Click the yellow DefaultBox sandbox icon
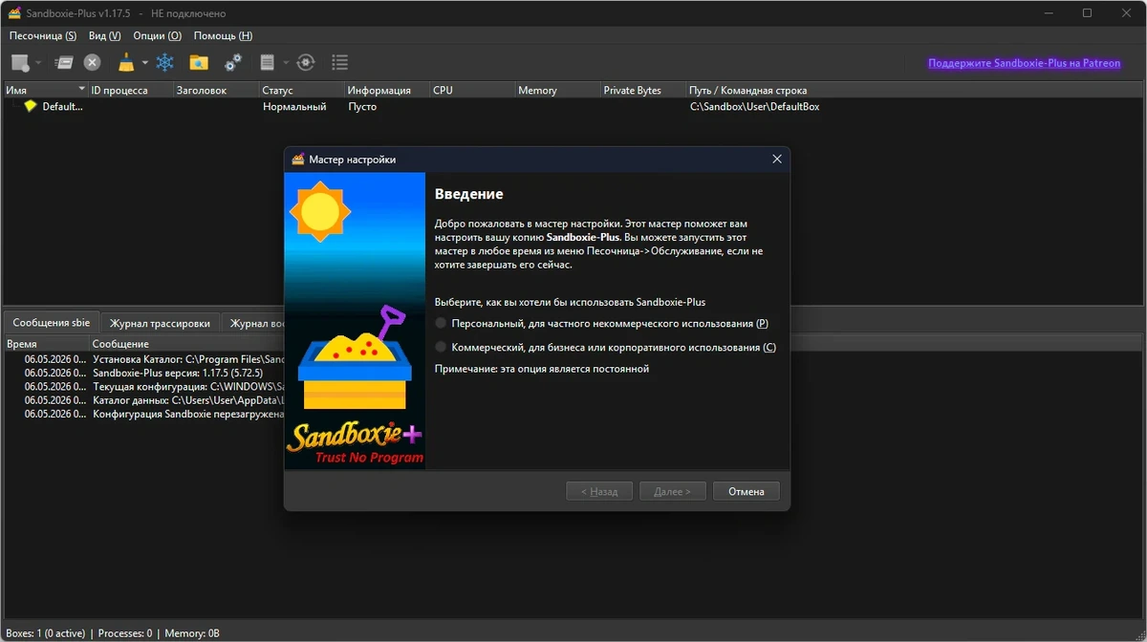Viewport: 1147px width, 642px height. point(31,107)
